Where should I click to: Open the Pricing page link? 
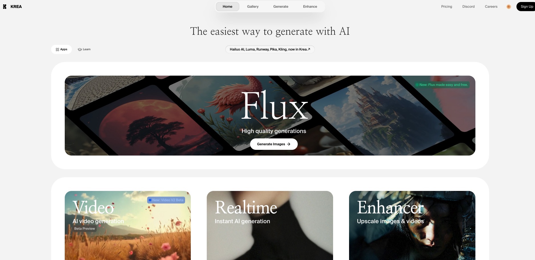447,7
